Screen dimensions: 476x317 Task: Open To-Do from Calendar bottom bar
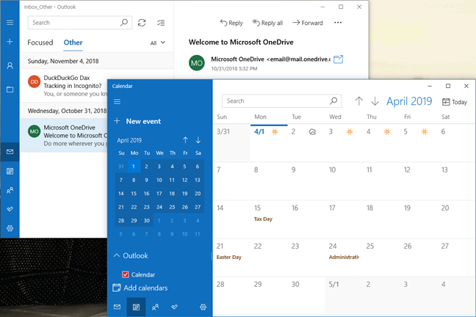174,307
